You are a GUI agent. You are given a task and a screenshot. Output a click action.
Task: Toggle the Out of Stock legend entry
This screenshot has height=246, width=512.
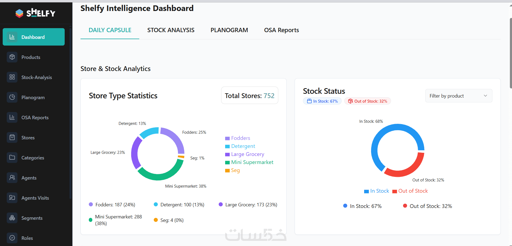pos(410,191)
